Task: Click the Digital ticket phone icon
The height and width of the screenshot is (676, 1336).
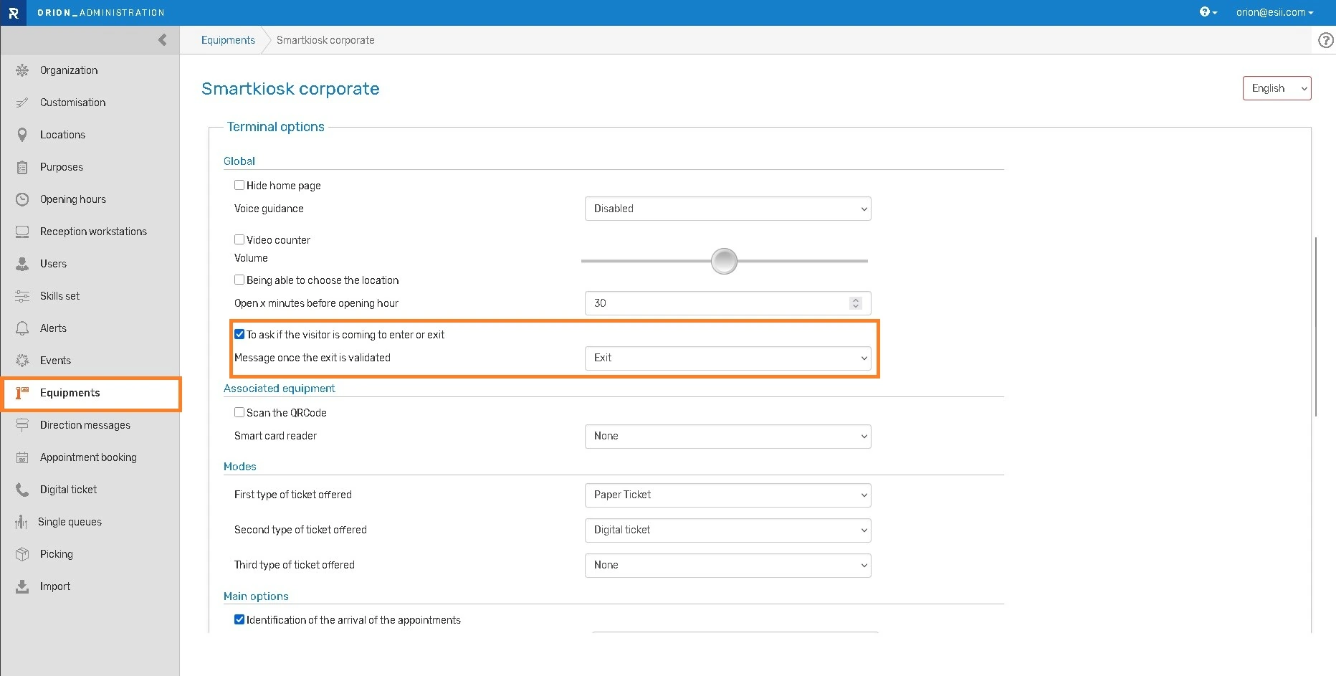Action: click(x=22, y=490)
